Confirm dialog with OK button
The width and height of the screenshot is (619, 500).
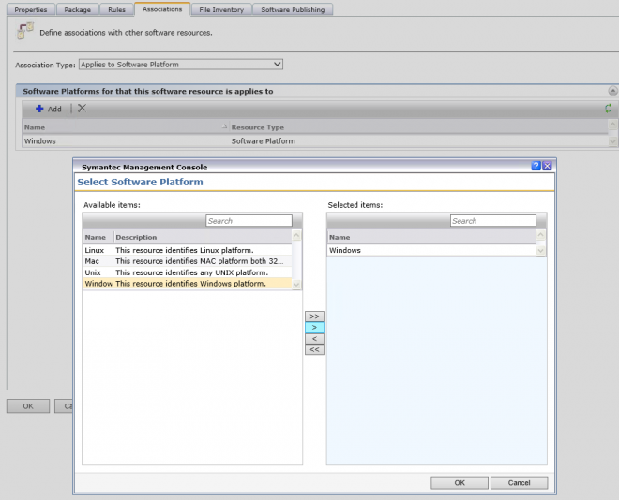point(460,482)
